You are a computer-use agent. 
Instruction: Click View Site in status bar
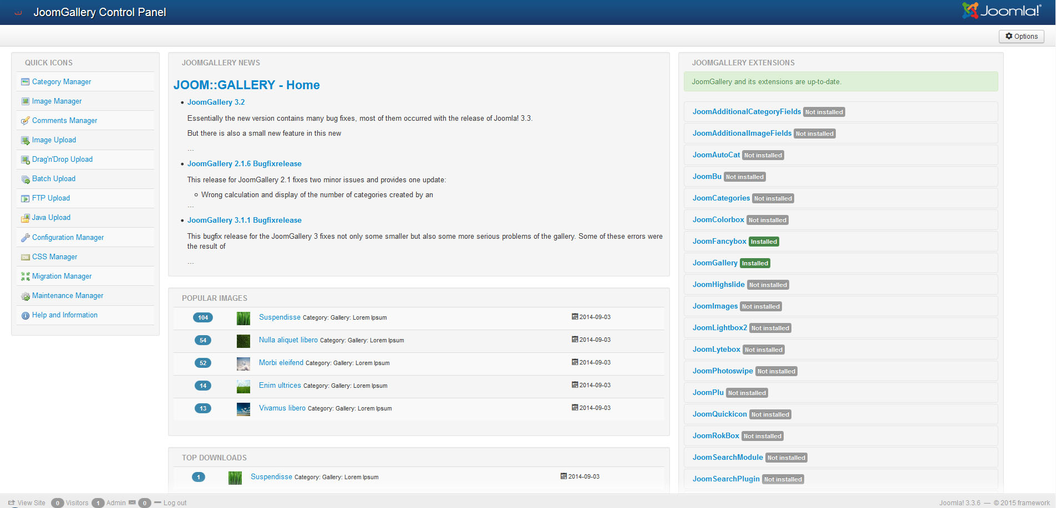coord(27,502)
